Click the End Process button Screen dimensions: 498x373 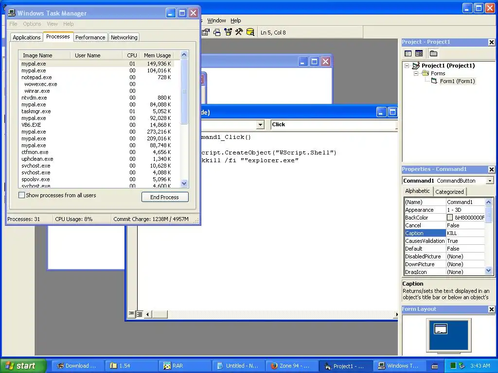click(x=165, y=197)
